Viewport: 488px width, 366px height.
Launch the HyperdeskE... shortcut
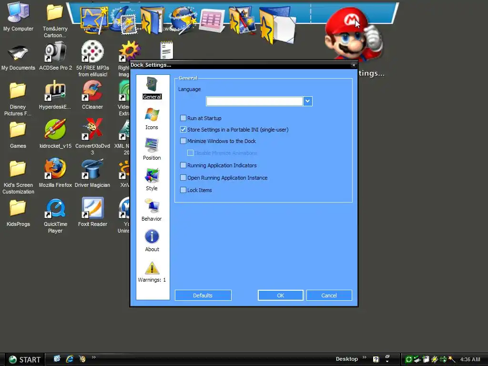(x=55, y=95)
